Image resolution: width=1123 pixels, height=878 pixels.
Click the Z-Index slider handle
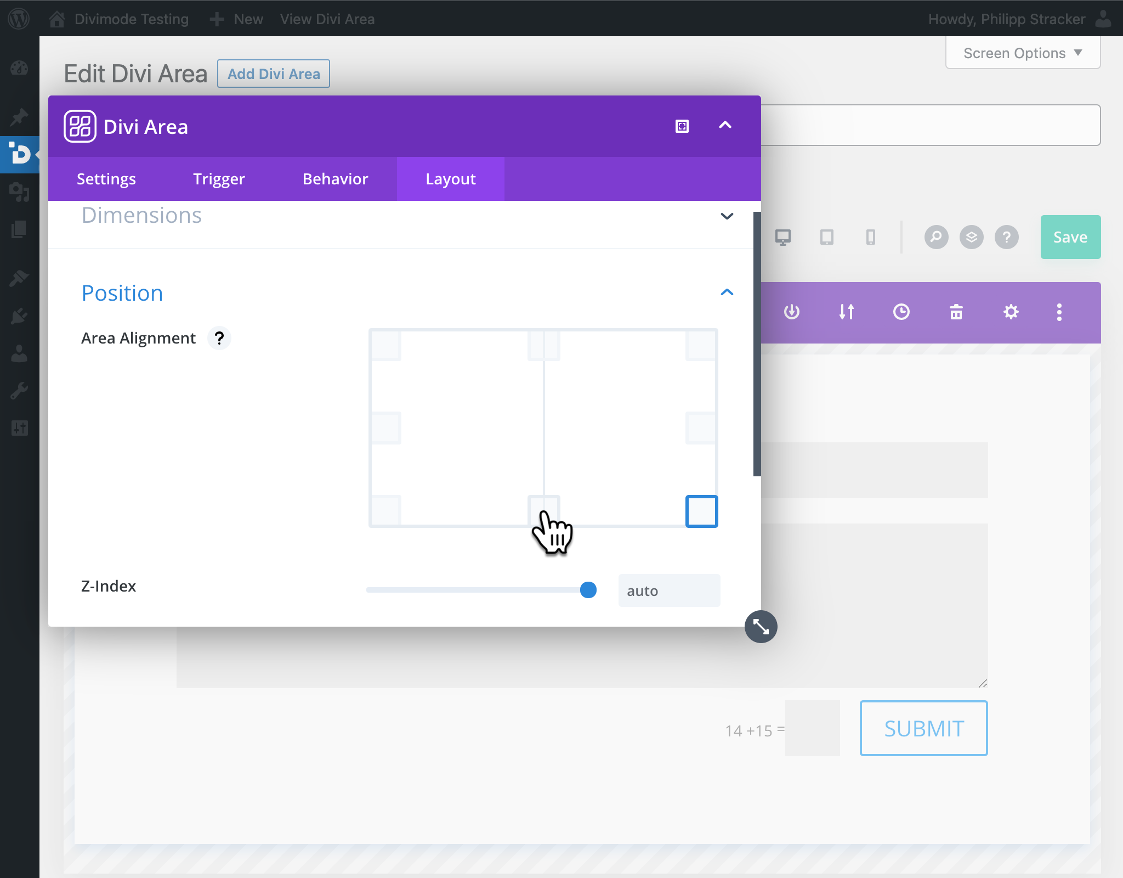588,590
